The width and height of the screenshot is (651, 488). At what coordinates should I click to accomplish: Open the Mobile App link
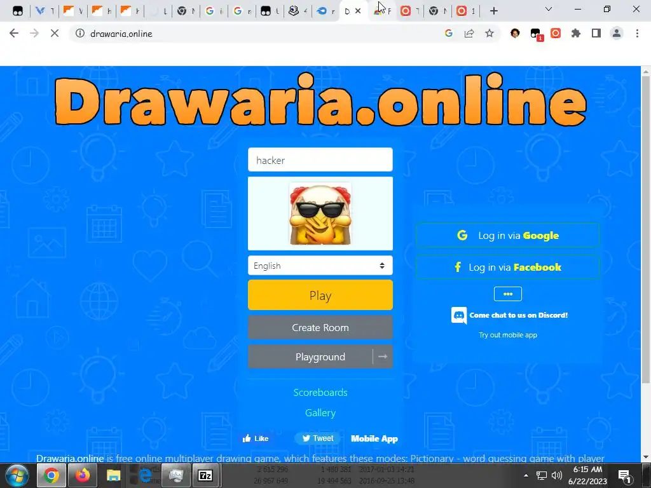374,438
